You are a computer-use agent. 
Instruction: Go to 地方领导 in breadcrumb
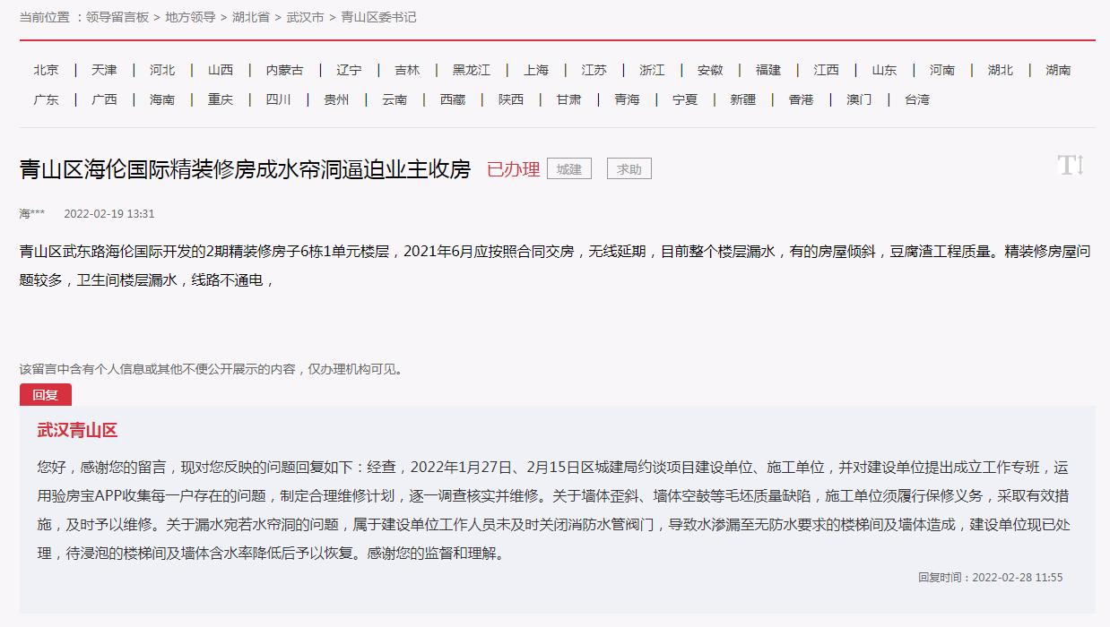pos(190,17)
